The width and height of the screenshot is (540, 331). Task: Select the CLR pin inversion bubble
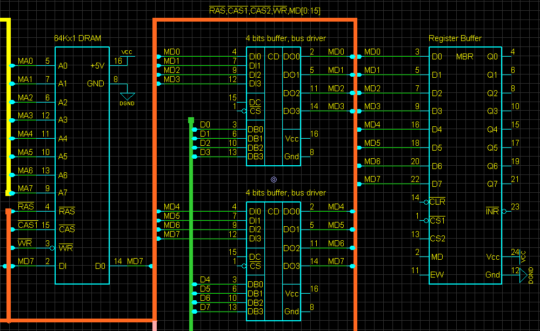426,202
